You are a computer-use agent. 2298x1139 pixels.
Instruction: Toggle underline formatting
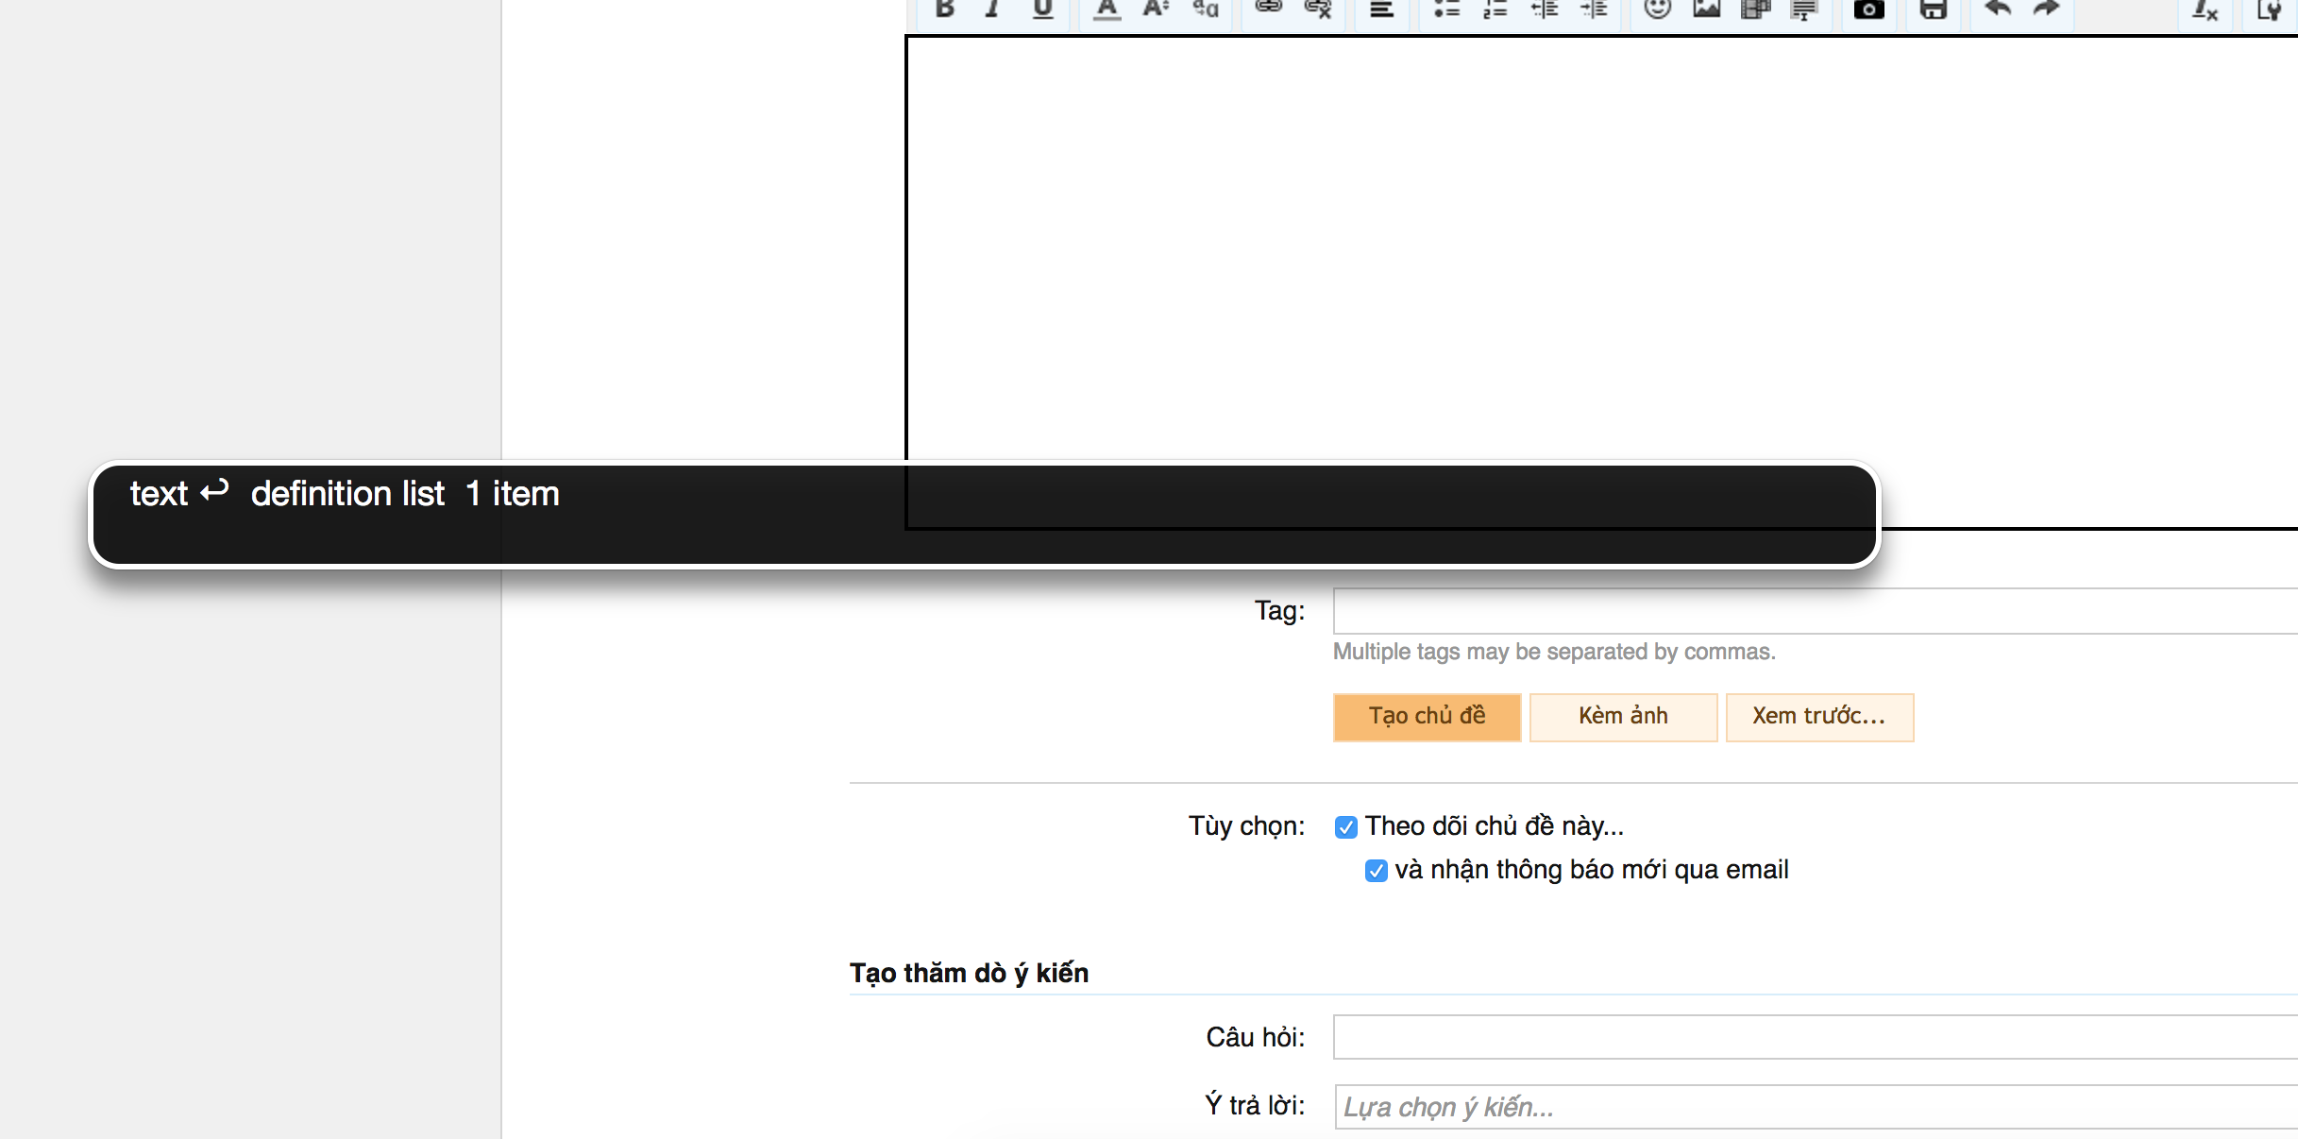click(x=1042, y=9)
